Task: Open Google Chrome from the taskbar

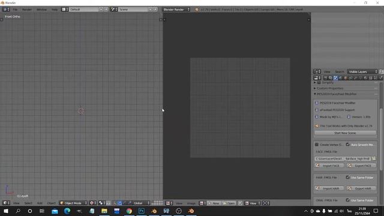Action: [129, 211]
